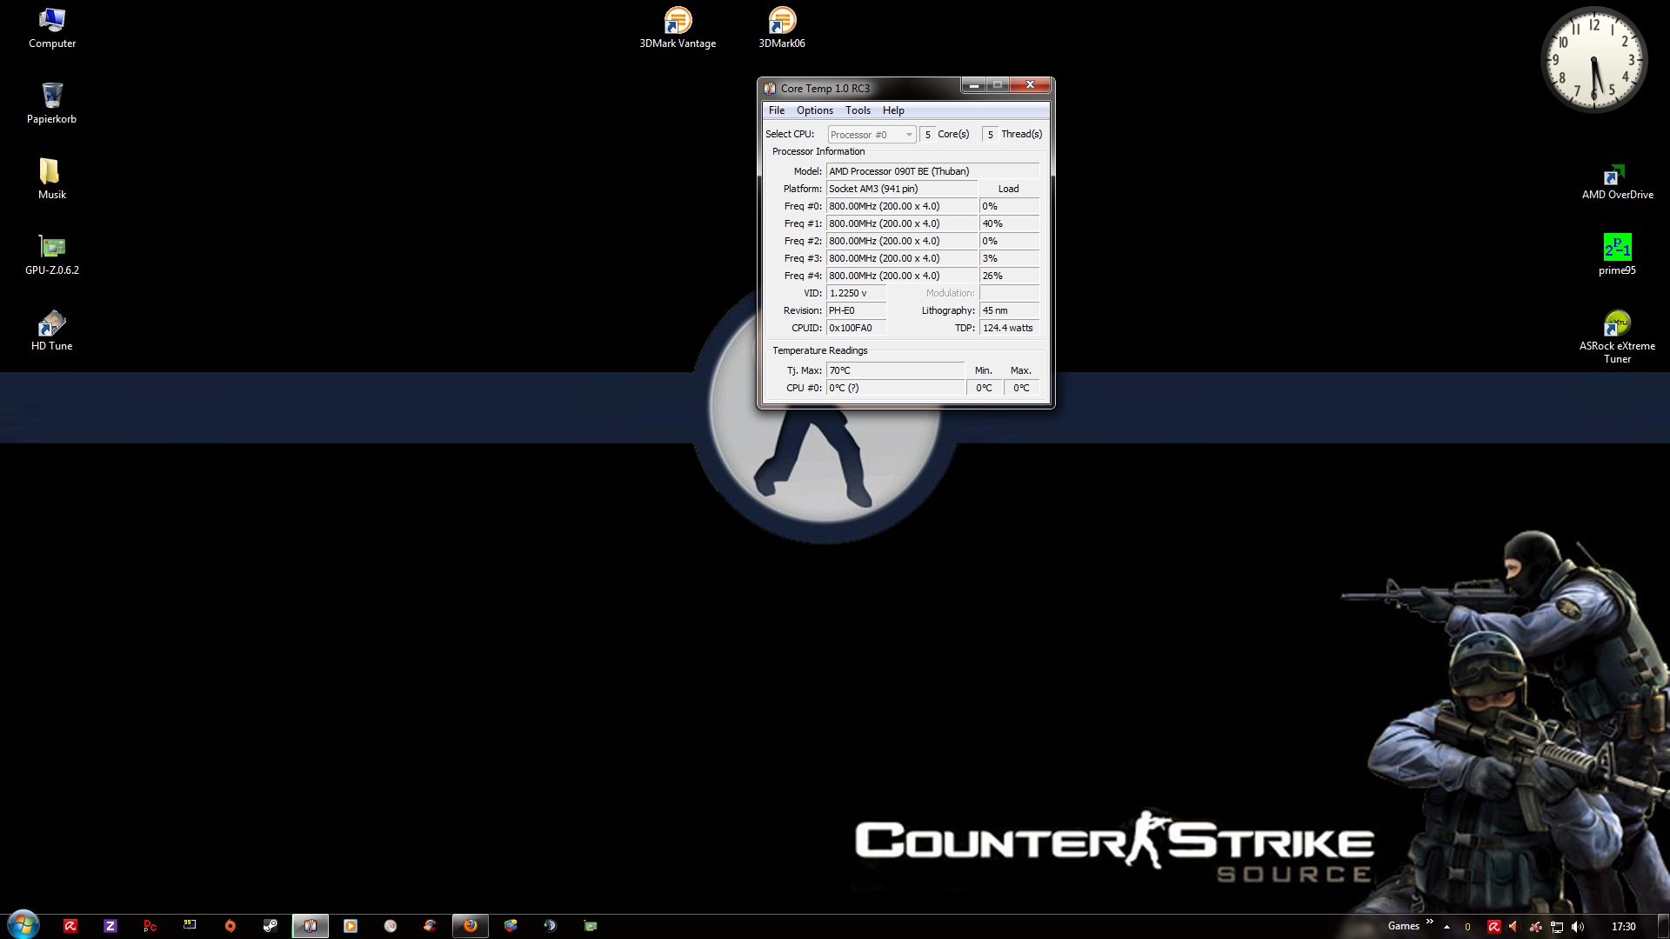Open the Papierkorb recycle bin icon
1670x939 pixels.
(x=52, y=103)
